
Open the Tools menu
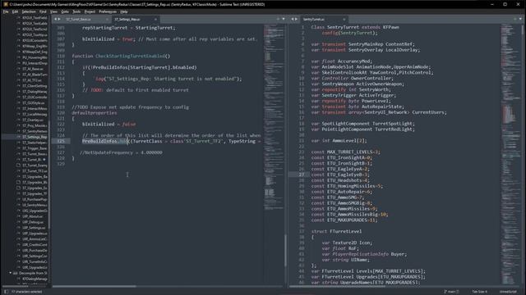pyautogui.click(x=76, y=11)
